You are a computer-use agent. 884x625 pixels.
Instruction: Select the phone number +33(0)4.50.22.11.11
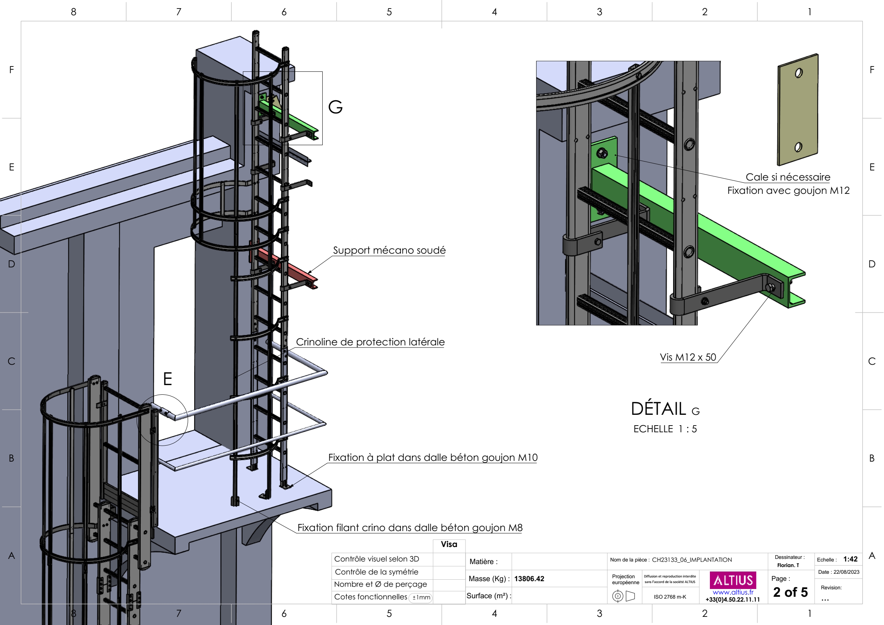point(733,600)
